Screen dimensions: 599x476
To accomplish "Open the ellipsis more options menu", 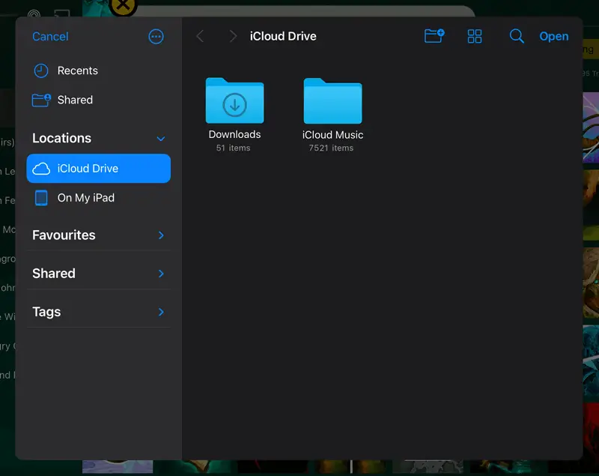I will [156, 37].
